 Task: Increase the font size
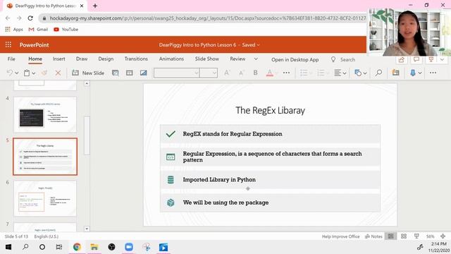click(x=227, y=73)
